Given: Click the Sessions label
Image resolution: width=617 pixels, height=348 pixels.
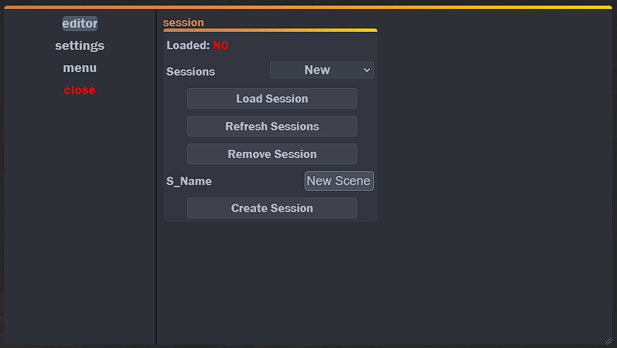Looking at the screenshot, I should 190,71.
